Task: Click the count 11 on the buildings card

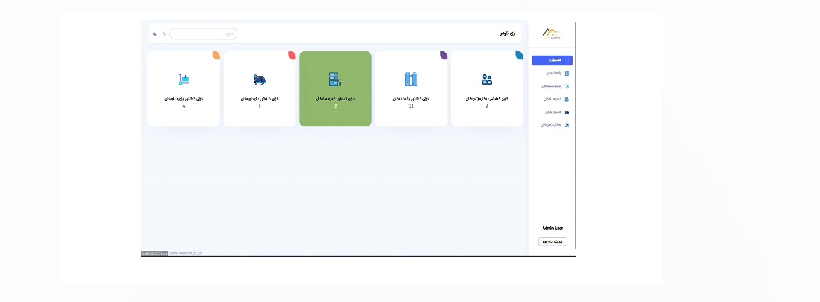Action: [411, 106]
